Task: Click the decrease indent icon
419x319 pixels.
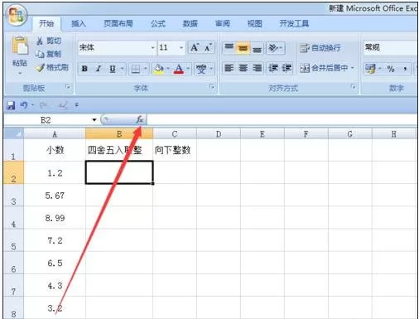Action: (x=273, y=68)
